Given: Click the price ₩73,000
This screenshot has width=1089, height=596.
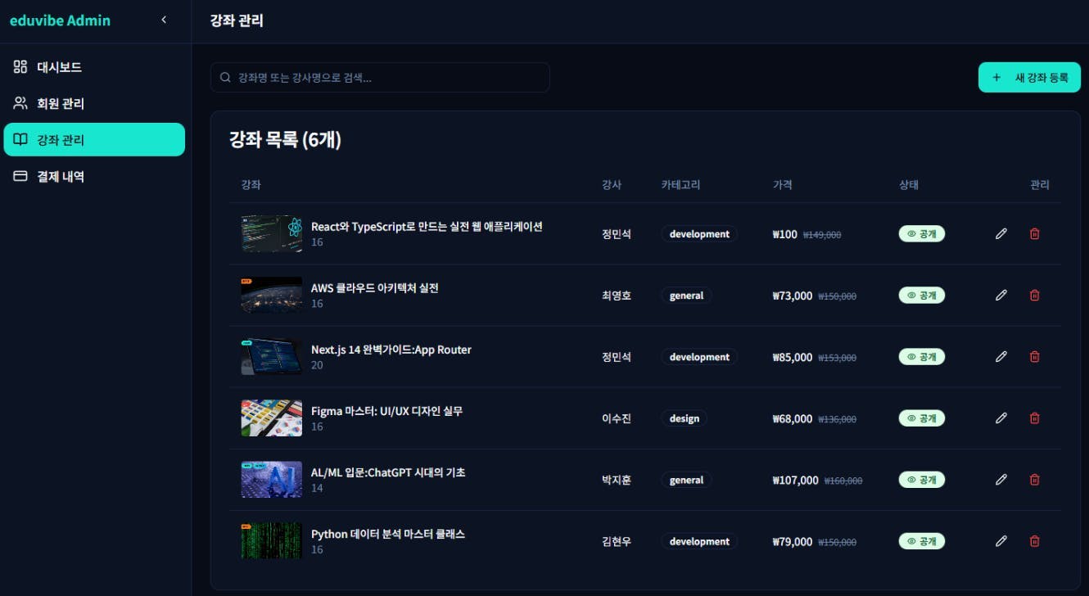Looking at the screenshot, I should tap(793, 296).
